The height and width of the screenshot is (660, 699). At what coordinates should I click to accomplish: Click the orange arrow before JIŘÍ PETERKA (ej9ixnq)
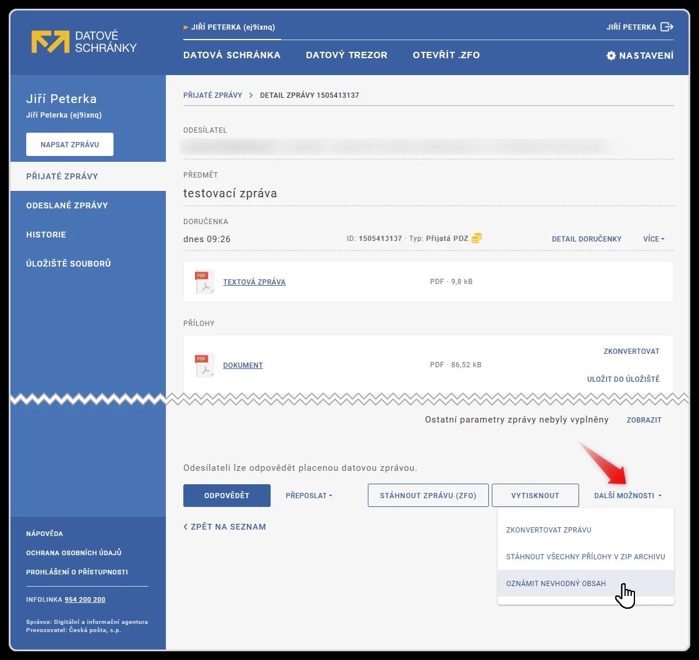point(186,27)
